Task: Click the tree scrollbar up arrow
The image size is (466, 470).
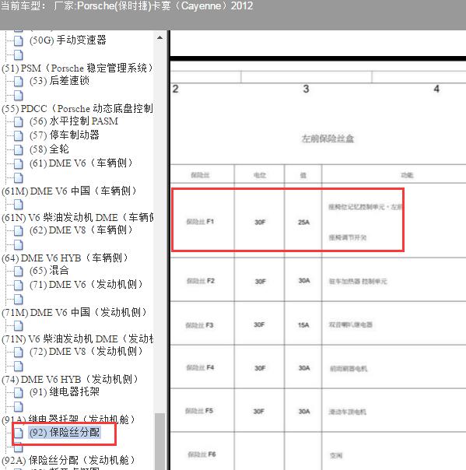Action: (160, 38)
